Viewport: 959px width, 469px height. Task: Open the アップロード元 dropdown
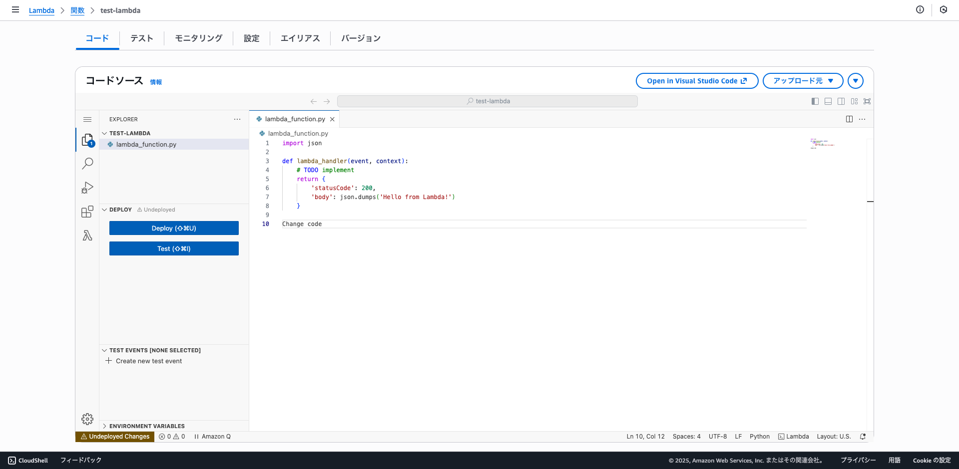(x=803, y=81)
